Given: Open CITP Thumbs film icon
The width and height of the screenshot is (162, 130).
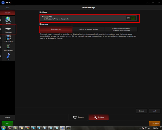Looking at the screenshot, I should 8,38.
